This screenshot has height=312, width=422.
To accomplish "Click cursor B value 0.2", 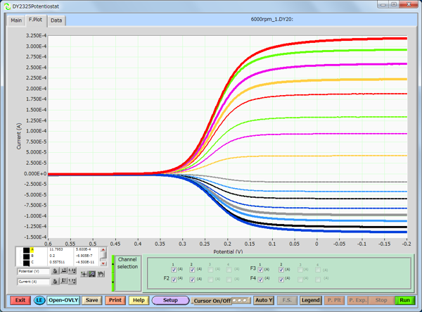I will (x=52, y=256).
